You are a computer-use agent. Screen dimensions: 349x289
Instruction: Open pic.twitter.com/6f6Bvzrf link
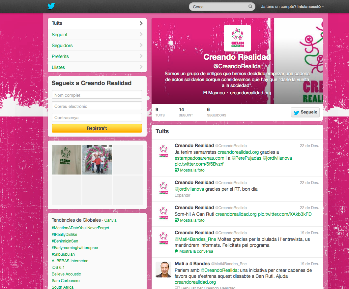coord(199,164)
